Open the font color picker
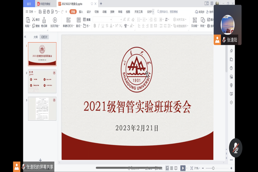 point(112,26)
